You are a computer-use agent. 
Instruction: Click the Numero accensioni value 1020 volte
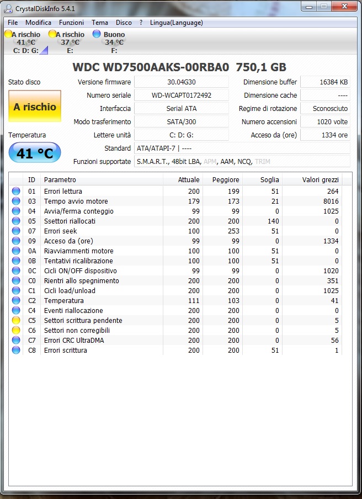tap(325, 121)
